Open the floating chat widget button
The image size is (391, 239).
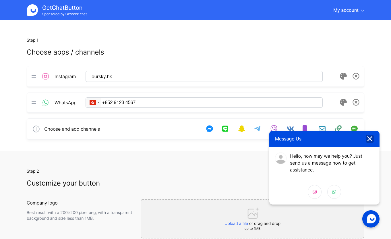click(x=371, y=219)
